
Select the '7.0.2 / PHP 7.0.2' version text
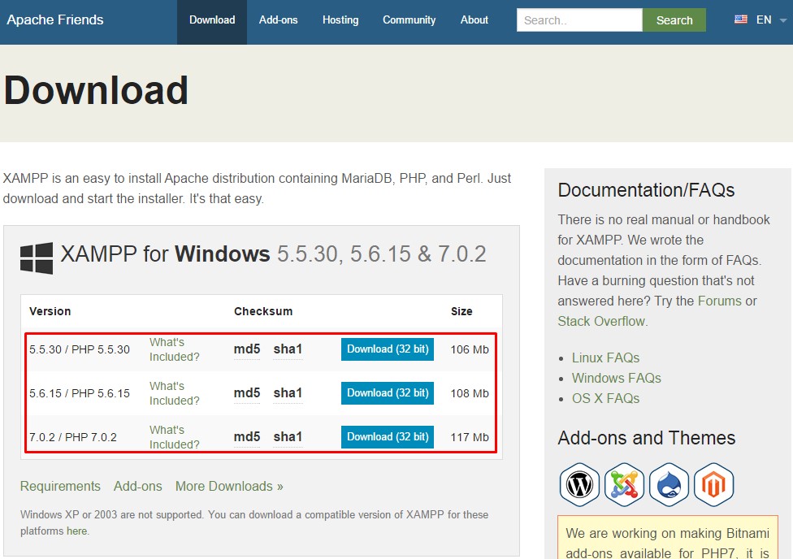73,437
